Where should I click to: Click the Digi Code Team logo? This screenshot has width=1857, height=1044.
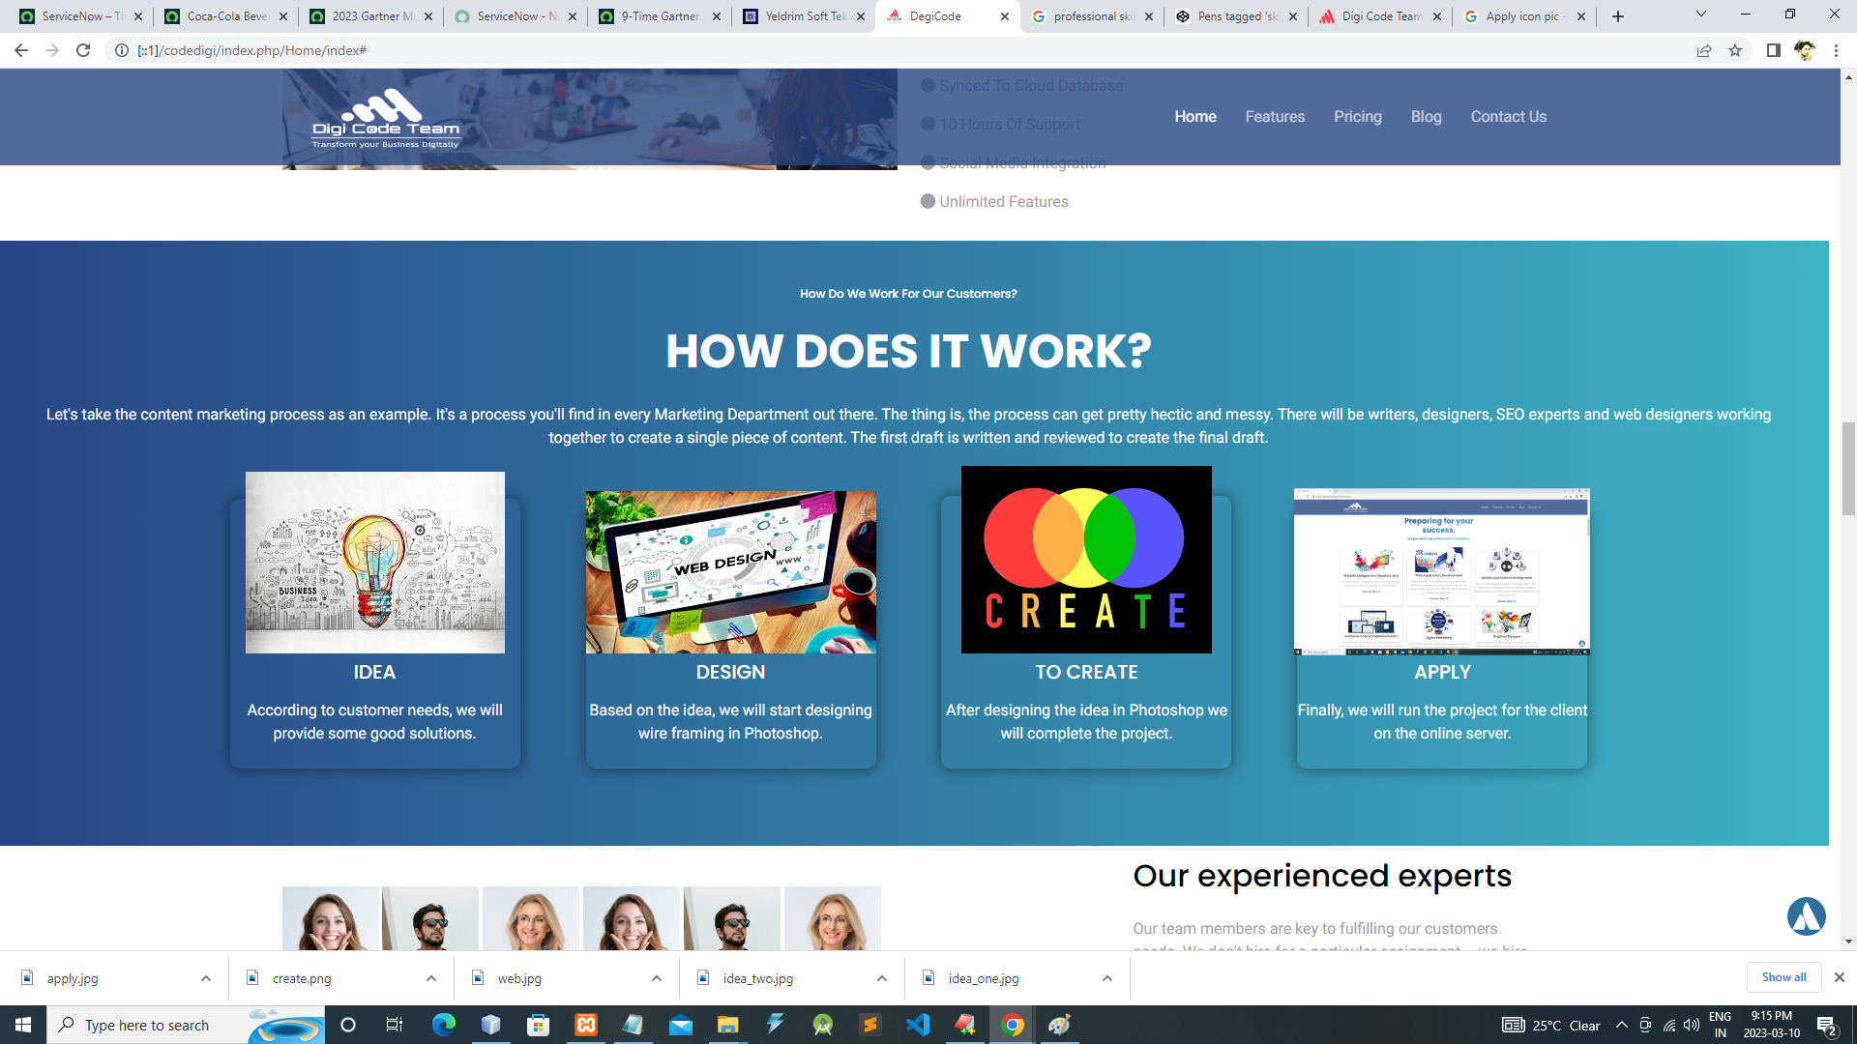click(385, 118)
